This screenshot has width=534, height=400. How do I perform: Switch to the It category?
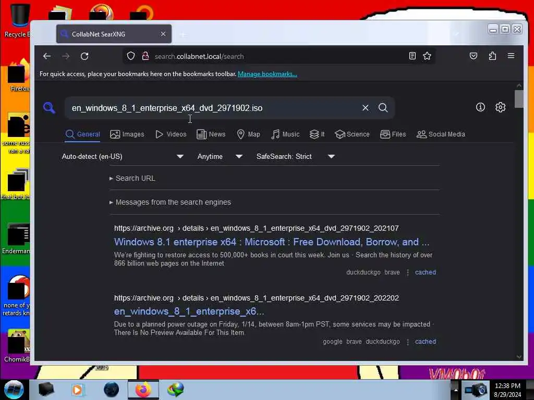pyautogui.click(x=317, y=134)
